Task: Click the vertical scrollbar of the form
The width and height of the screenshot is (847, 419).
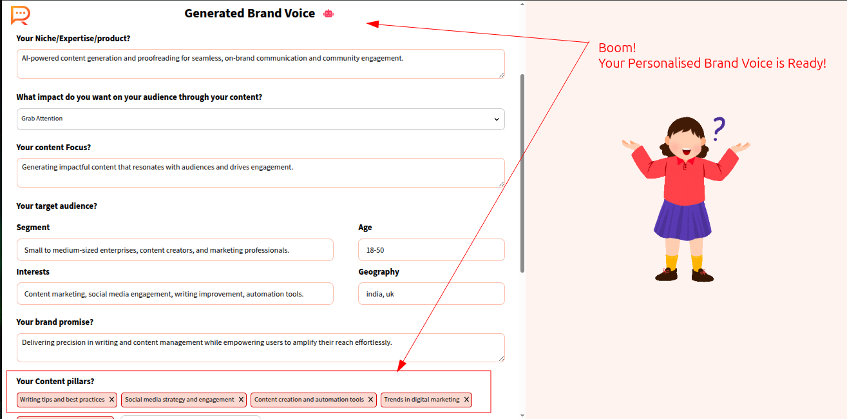Action: click(x=522, y=173)
